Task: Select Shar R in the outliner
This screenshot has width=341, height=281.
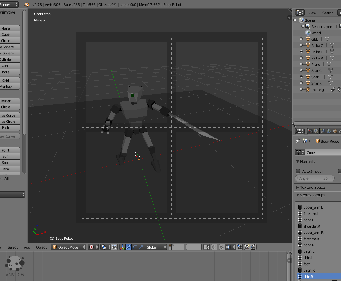Action: [x=316, y=83]
